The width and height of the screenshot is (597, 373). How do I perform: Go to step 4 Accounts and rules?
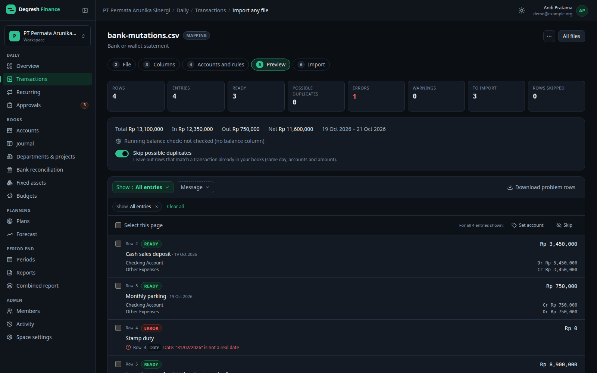click(215, 65)
